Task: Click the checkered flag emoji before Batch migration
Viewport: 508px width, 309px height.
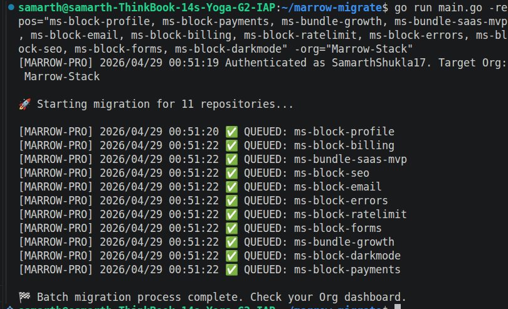Action: (24, 297)
